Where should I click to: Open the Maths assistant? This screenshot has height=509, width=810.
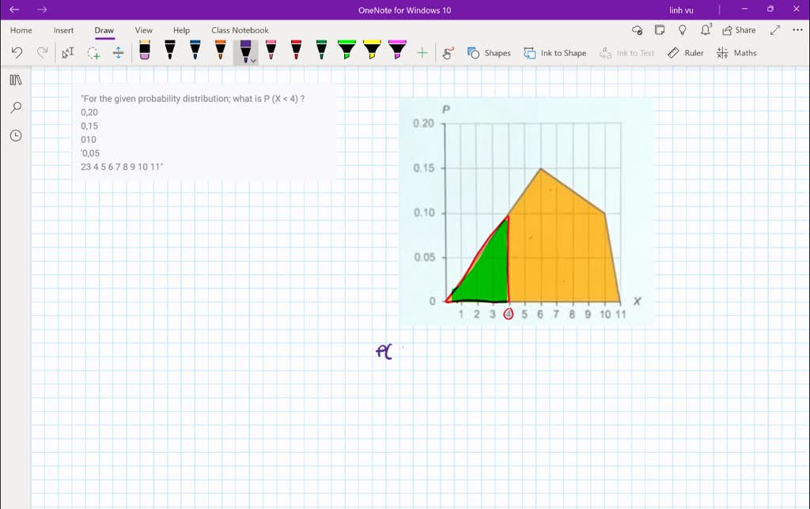click(x=736, y=52)
